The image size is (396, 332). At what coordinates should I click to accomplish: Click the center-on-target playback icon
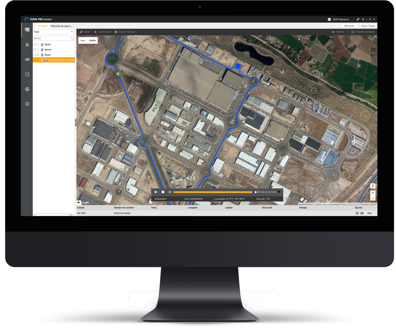[x=170, y=192]
